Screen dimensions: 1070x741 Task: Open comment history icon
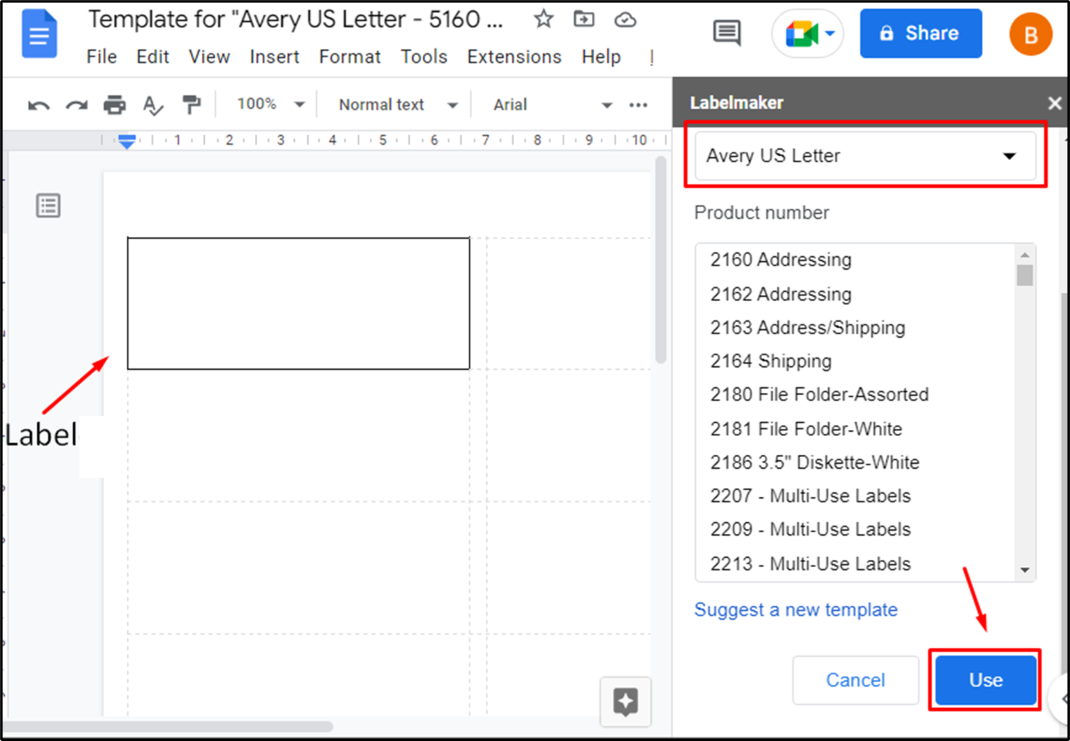pyautogui.click(x=727, y=33)
